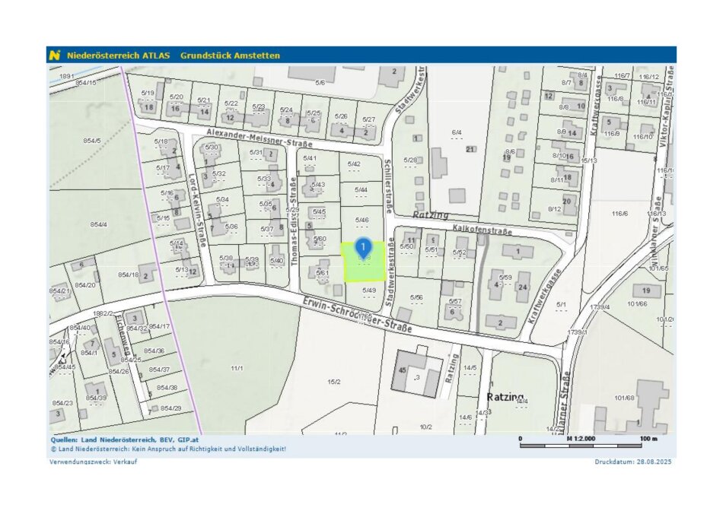Click the 'Erwin-Schrödinger-Straße' street label
Screen dimensions: 723x511
pos(358,315)
